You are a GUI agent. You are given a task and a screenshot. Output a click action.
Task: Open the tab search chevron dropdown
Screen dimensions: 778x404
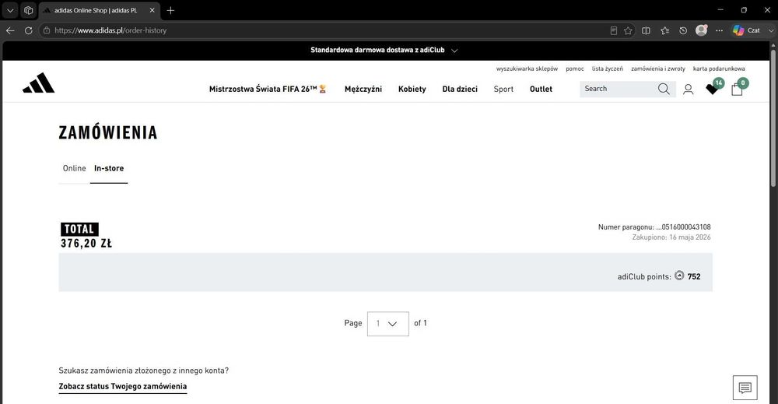pyautogui.click(x=10, y=10)
